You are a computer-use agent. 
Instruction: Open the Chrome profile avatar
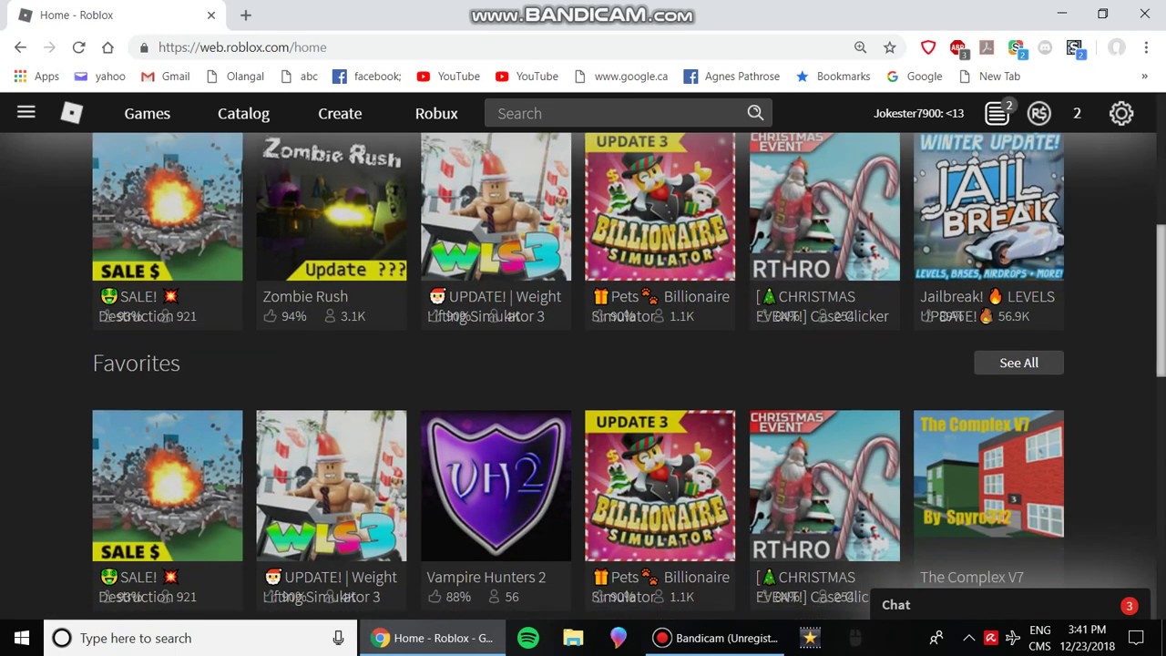(1117, 47)
